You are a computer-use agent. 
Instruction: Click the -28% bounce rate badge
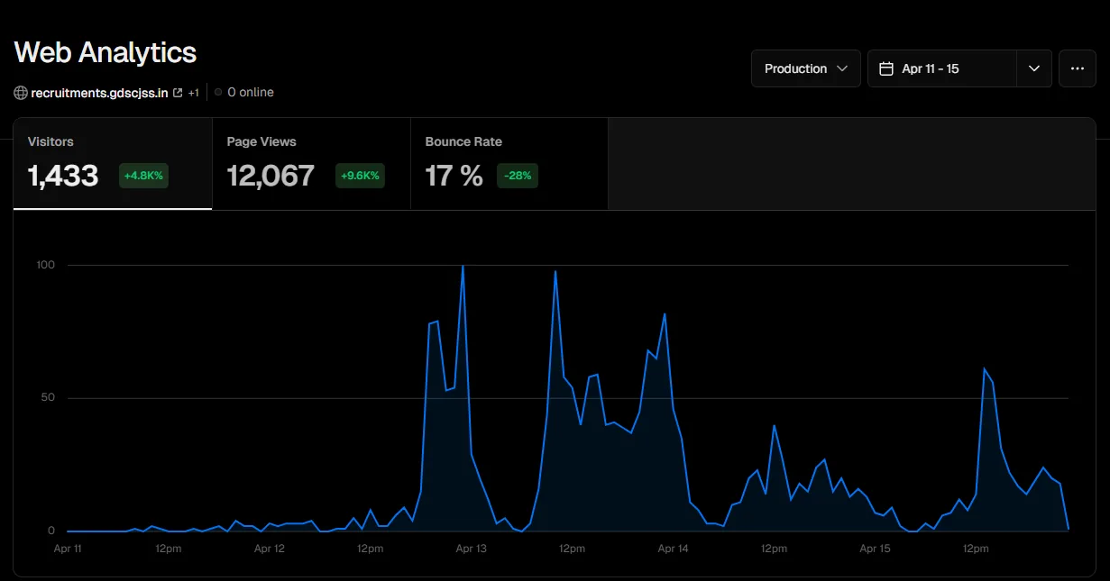pyautogui.click(x=518, y=176)
